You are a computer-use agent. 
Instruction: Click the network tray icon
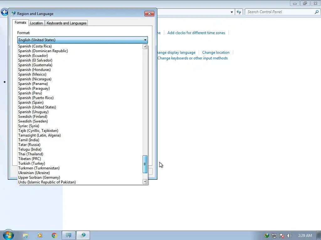[274, 236]
